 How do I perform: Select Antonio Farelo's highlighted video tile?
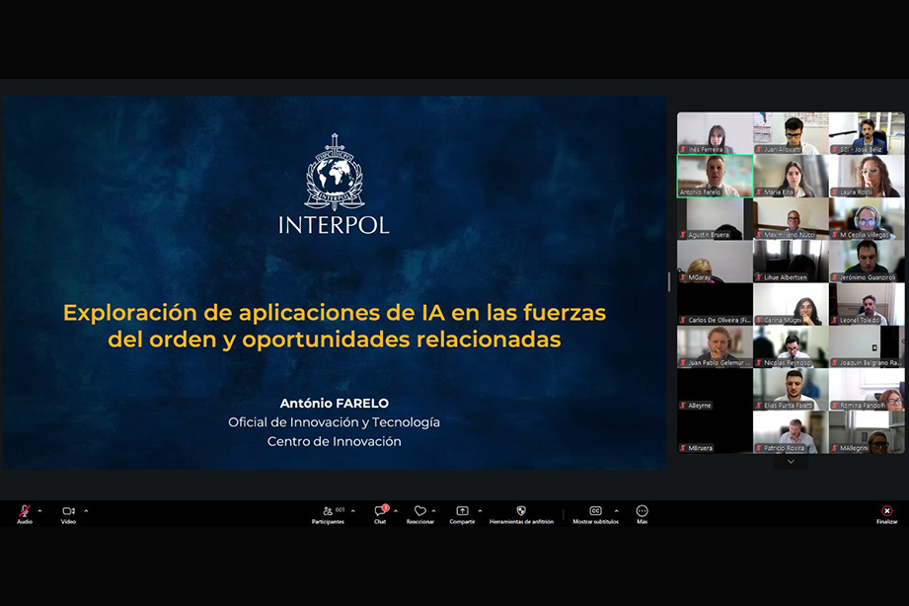click(715, 176)
